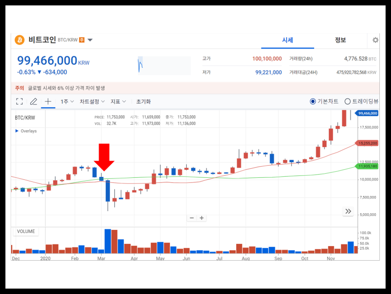Click the VOL 32.7K readout
The image size is (391, 294).
point(106,123)
